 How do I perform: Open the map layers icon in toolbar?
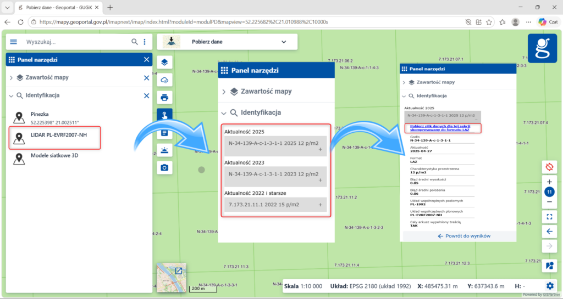164,63
